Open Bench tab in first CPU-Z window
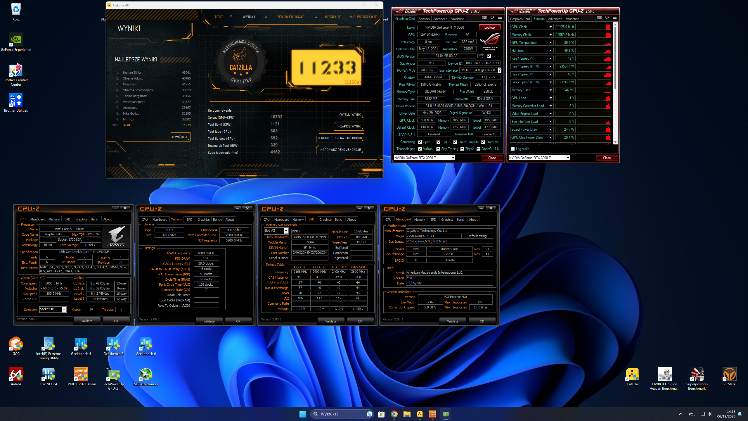748x421 pixels. [95, 219]
